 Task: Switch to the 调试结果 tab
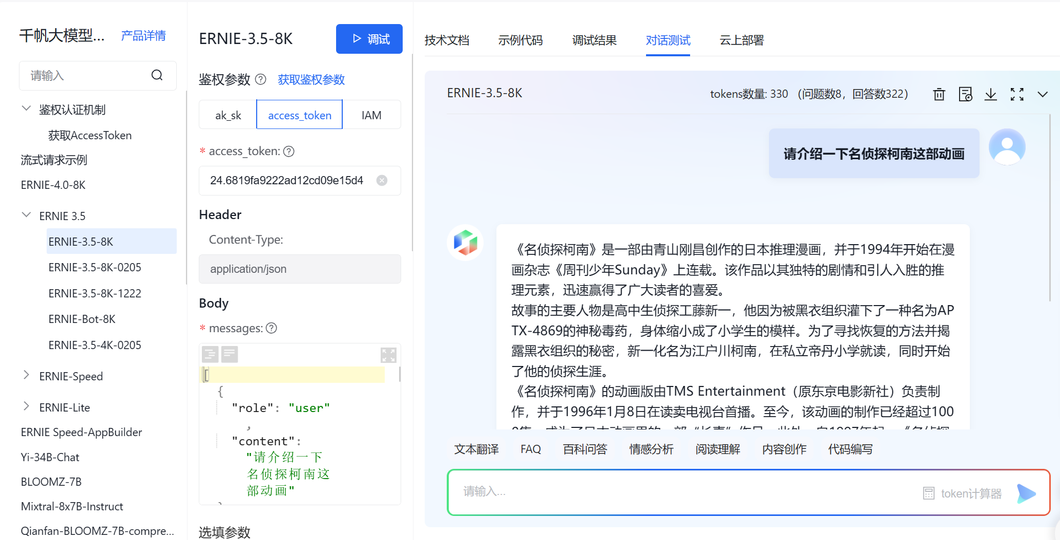point(594,40)
